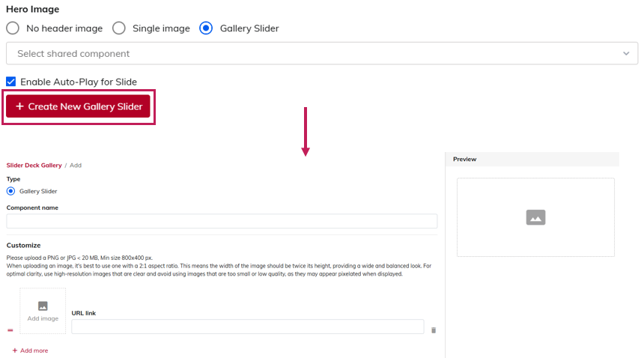Select Gallery Slider under Type
The image size is (641, 358).
pyautogui.click(x=10, y=191)
